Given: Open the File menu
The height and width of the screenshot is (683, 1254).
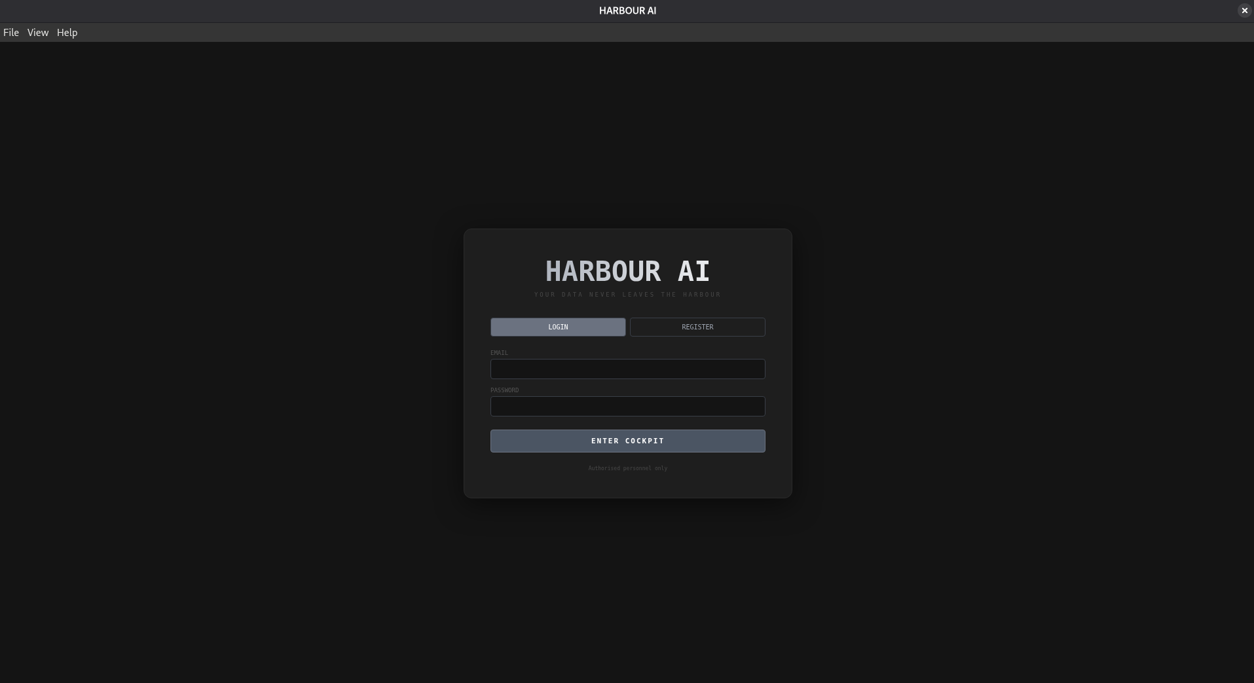Looking at the screenshot, I should click(x=11, y=32).
